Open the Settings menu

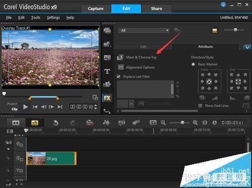pos(53,18)
